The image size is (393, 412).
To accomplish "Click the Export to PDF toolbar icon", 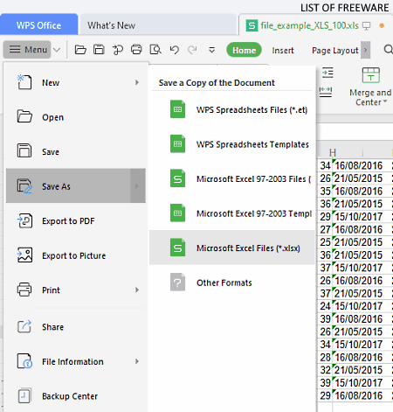I will coord(118,50).
